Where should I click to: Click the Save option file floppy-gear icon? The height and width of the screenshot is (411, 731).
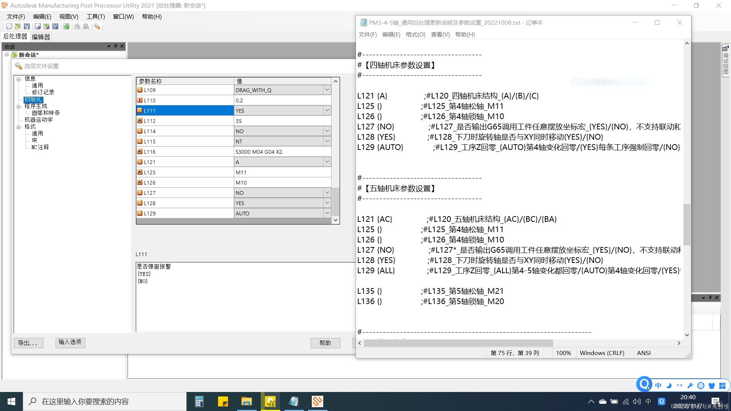(56, 26)
